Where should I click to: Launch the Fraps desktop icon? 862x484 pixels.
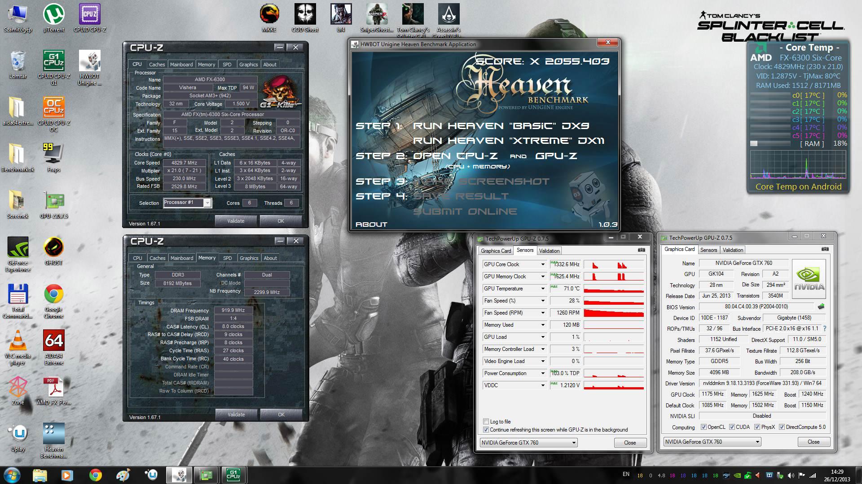(53, 157)
